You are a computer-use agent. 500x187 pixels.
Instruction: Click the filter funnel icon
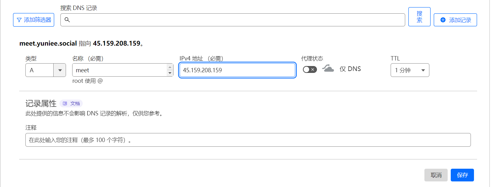click(x=19, y=20)
